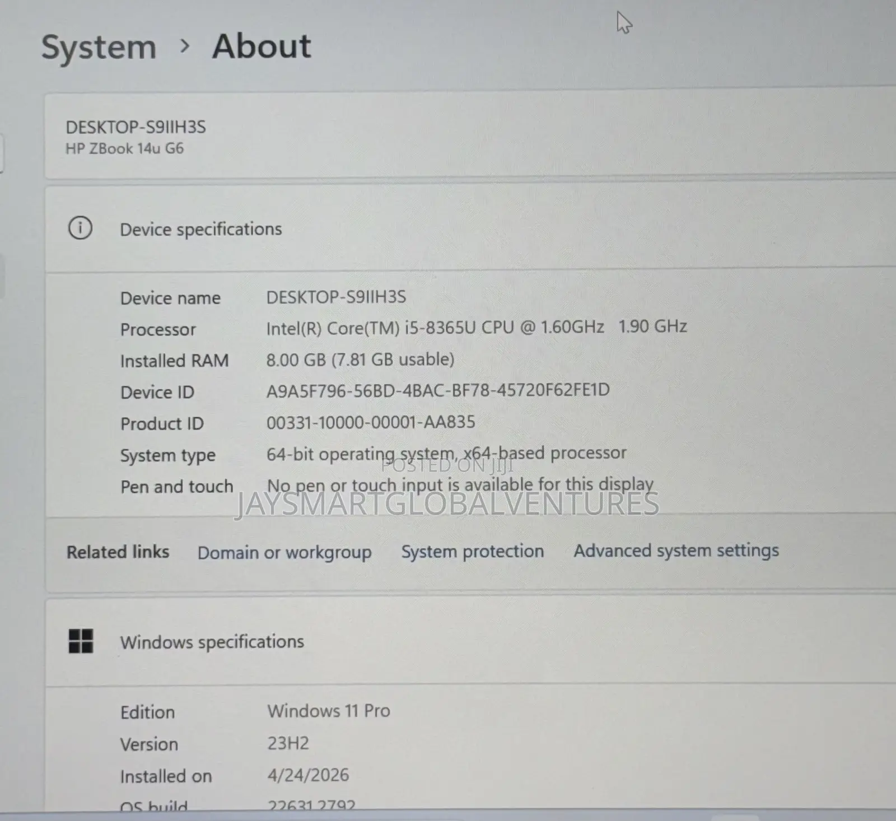Open Domain or workgroup link
896x821 pixels.
[x=284, y=553]
